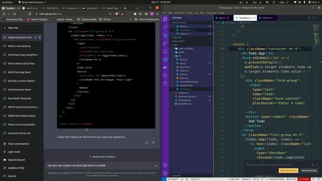Open Explorer view in VS Code activity bar
Image resolution: width=322 pixels, height=181 pixels.
point(165,19)
